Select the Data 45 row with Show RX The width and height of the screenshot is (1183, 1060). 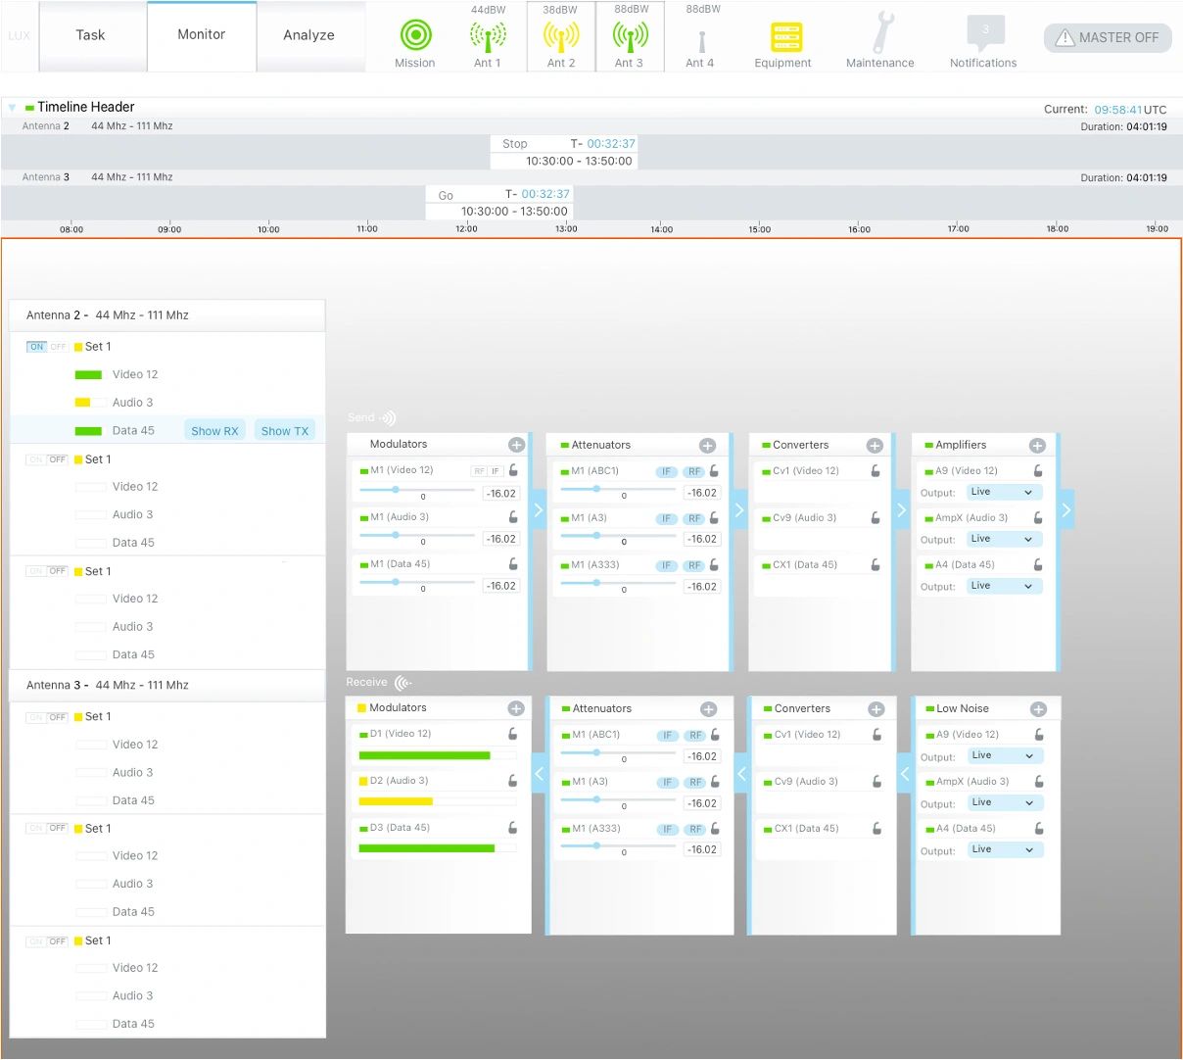click(167, 430)
